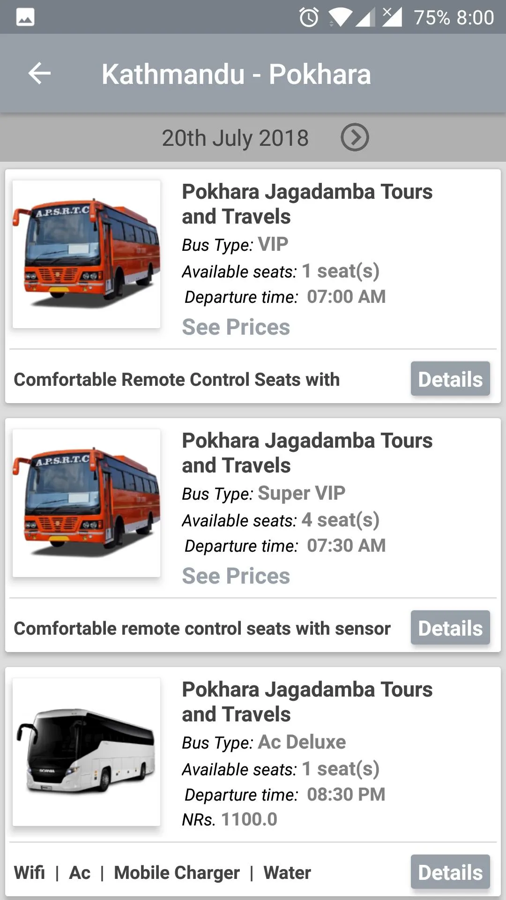Open Details for the VIP bus
Screen dimensions: 506x900
click(450, 379)
